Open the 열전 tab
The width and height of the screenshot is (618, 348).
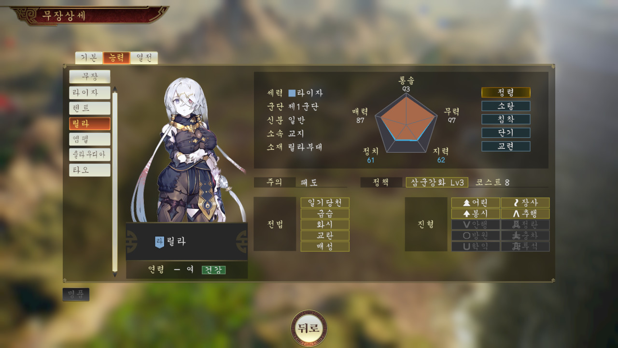(144, 58)
